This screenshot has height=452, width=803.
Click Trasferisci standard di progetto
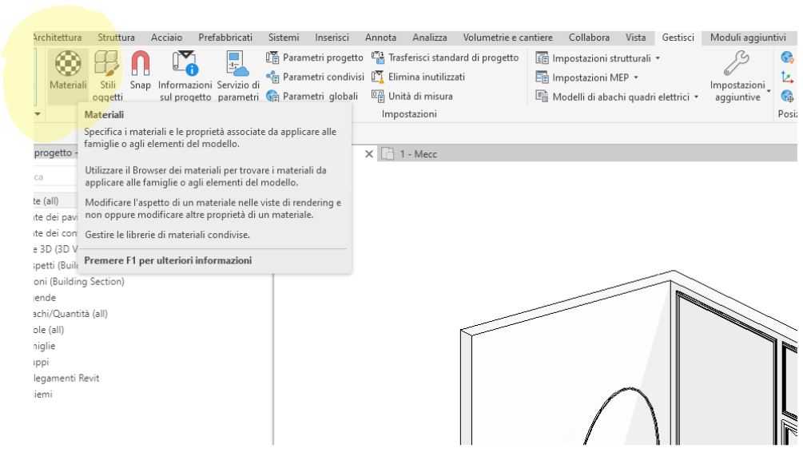445,57
